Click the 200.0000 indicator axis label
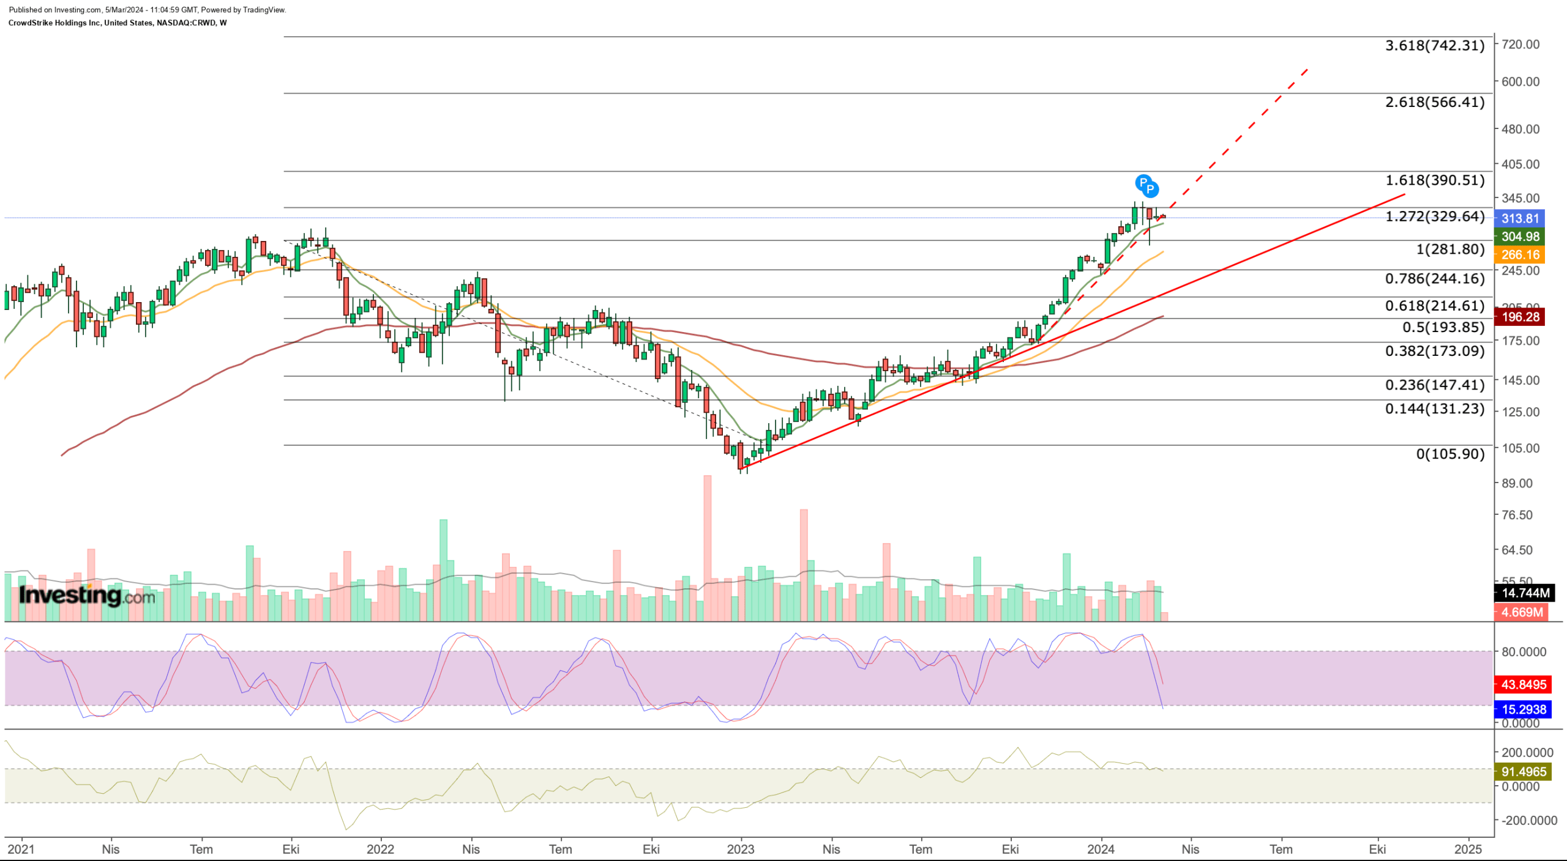This screenshot has height=861, width=1567. click(1527, 753)
